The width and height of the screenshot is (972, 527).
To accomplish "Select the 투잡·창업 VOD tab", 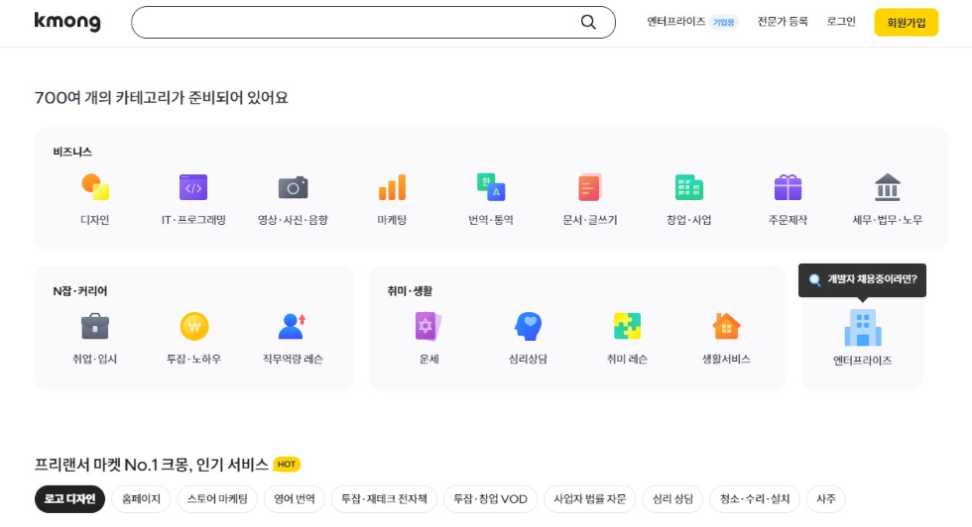I will pyautogui.click(x=490, y=499).
